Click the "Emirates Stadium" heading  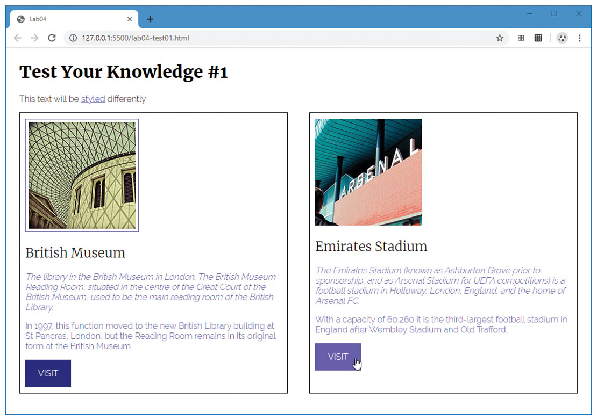coord(371,247)
